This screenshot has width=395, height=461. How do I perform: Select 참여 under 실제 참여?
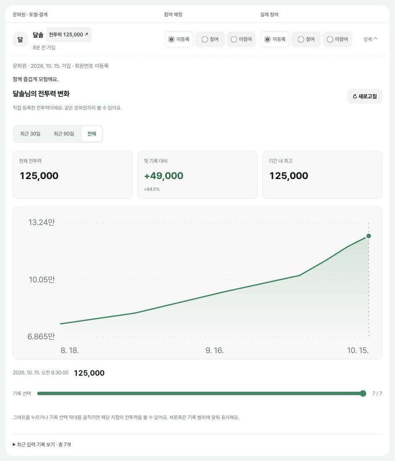coord(306,39)
